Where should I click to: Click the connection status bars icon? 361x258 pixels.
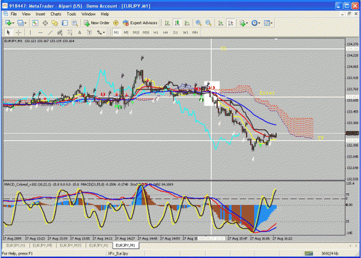(309, 253)
